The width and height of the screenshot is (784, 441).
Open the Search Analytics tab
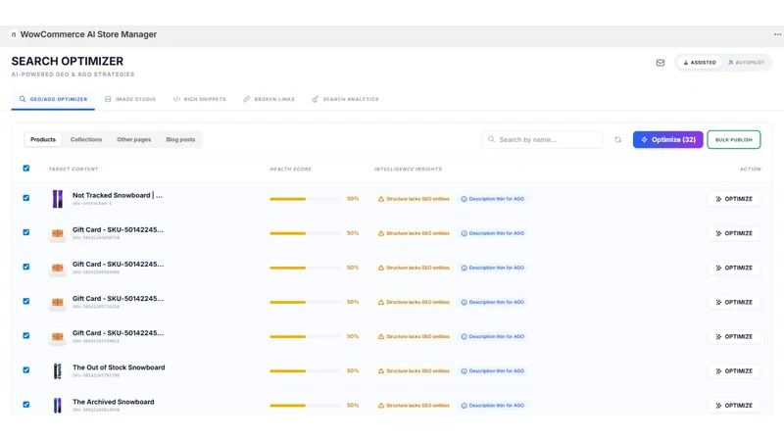(x=345, y=99)
